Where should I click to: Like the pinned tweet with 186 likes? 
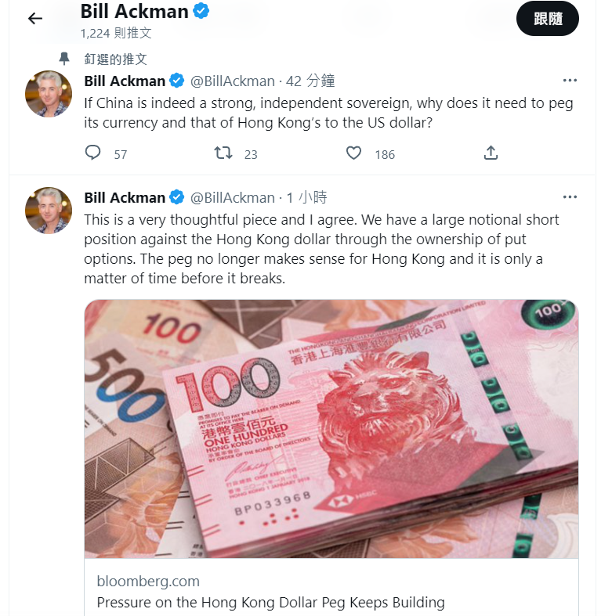point(353,153)
